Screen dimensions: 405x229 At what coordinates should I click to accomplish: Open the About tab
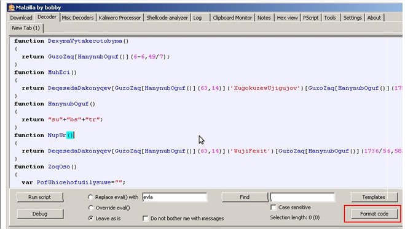(x=374, y=18)
